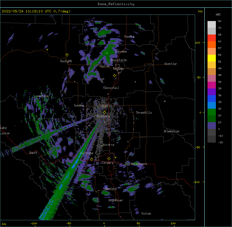
Task: Click white asterisk marker southwest of Stettler
Action: pyautogui.click(x=135, y=82)
